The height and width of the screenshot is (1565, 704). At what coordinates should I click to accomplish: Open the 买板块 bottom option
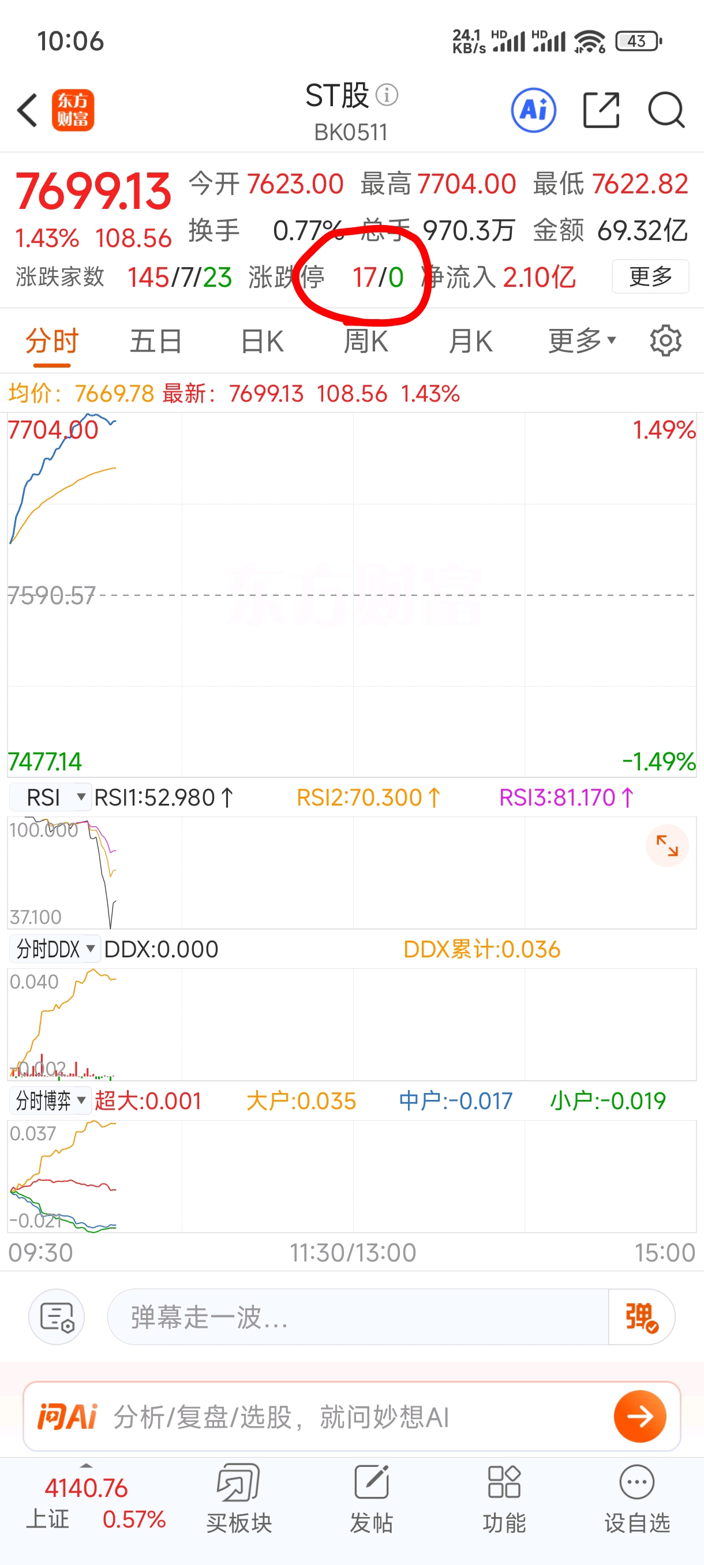pyautogui.click(x=239, y=1496)
